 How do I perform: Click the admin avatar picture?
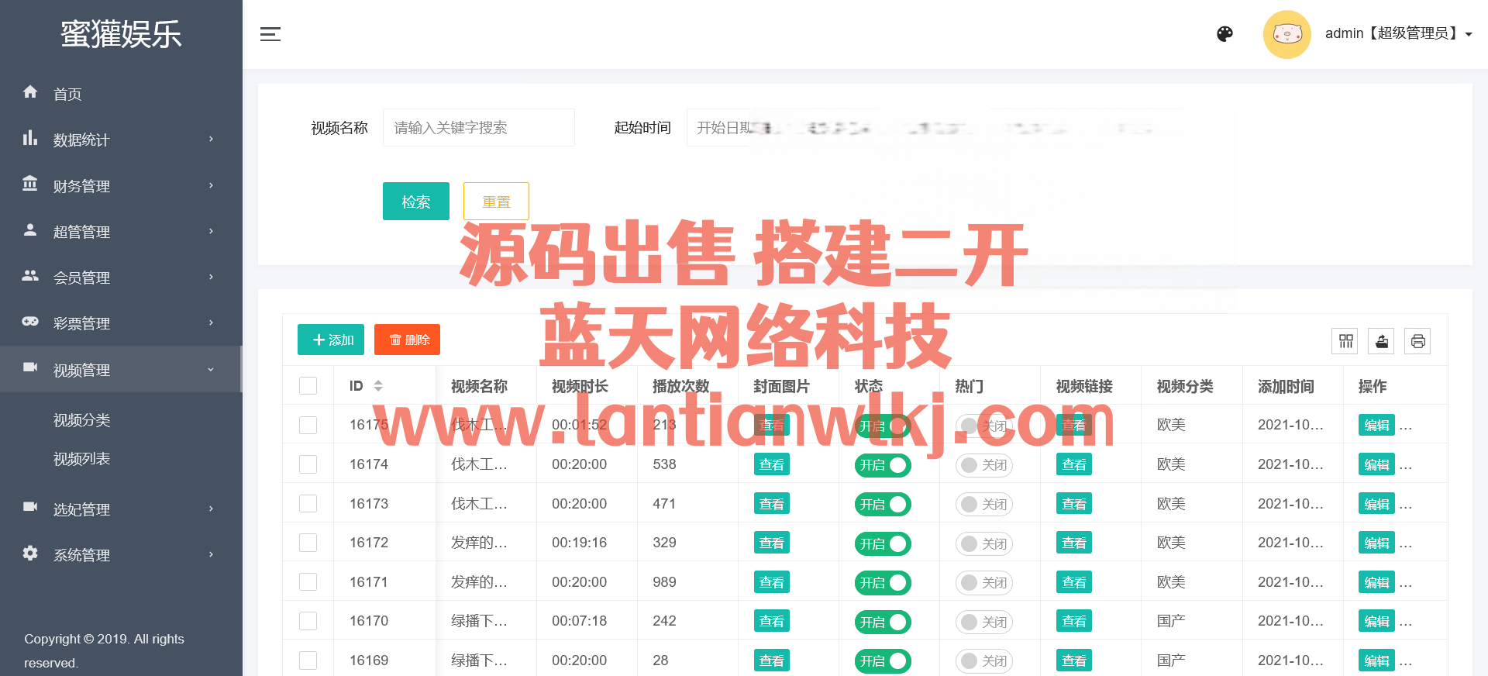coord(1286,34)
